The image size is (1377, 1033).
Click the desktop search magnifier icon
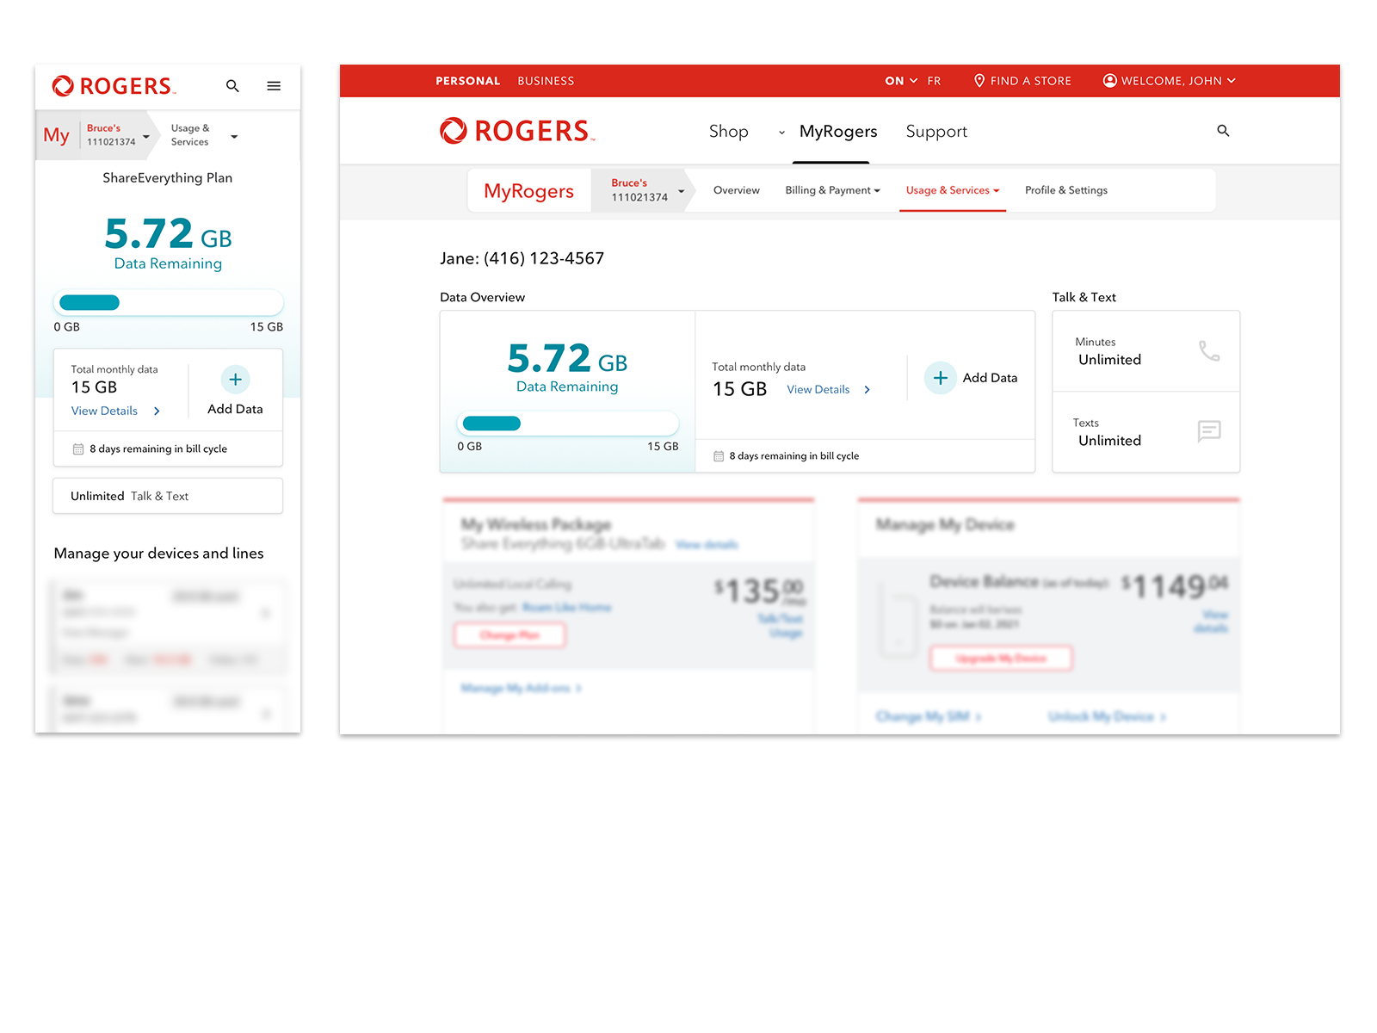click(1223, 131)
